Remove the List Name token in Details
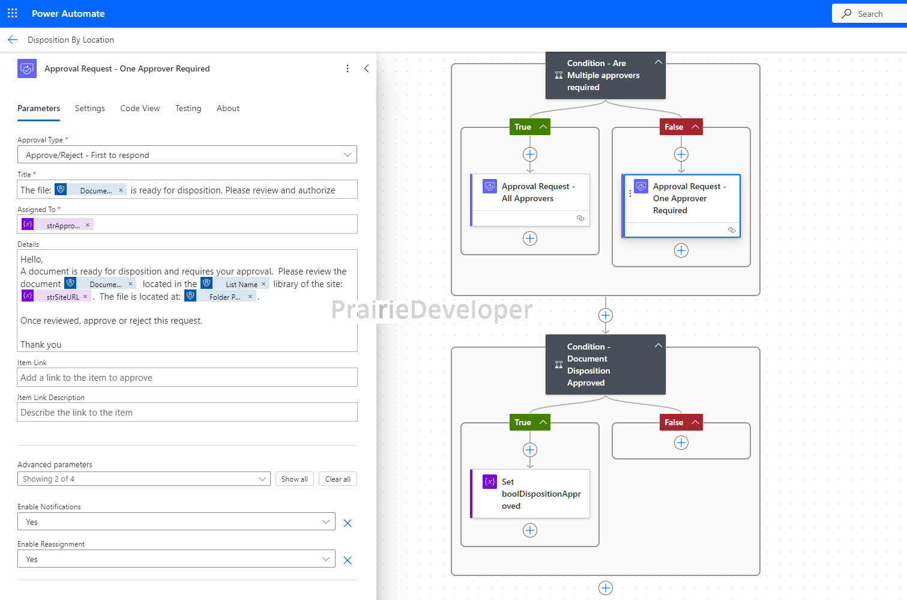The width and height of the screenshot is (907, 600). click(x=264, y=284)
